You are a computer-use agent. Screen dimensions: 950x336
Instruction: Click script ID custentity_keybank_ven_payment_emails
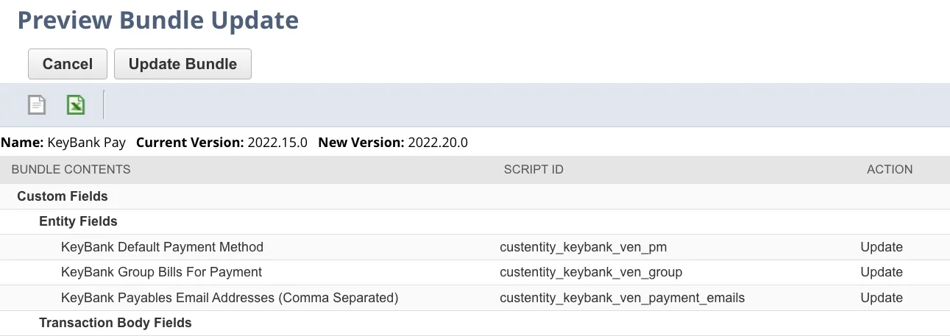(622, 298)
